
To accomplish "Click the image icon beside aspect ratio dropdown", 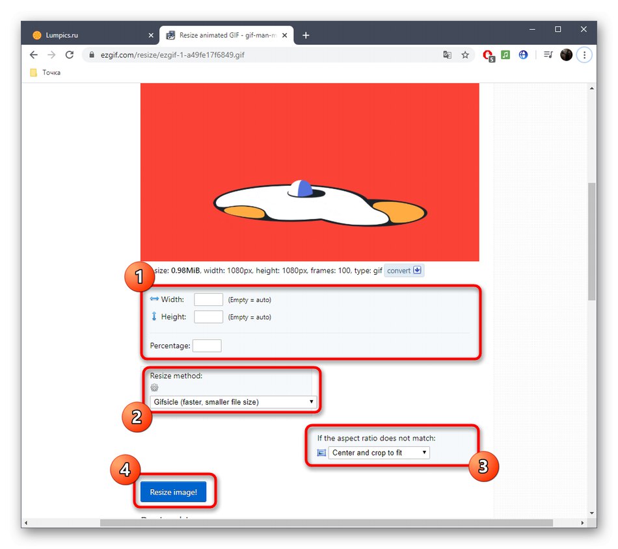I will (321, 452).
